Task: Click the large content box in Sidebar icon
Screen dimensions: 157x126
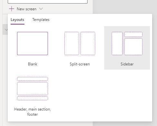Action: pyautogui.click(x=133, y=47)
